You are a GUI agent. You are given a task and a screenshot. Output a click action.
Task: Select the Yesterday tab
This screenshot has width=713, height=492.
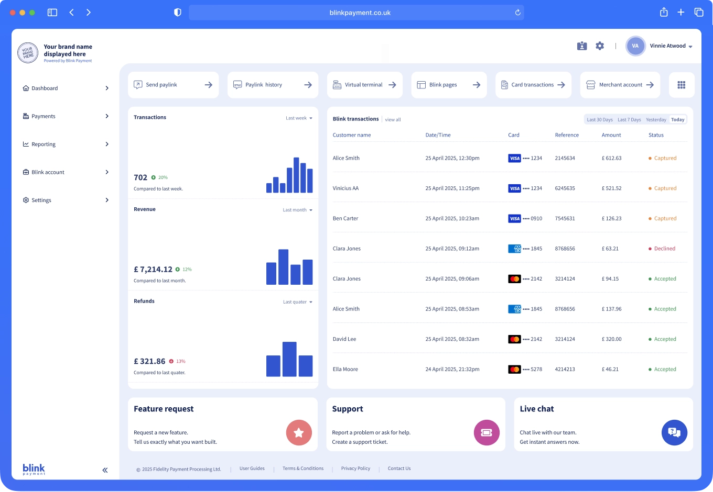pos(656,120)
